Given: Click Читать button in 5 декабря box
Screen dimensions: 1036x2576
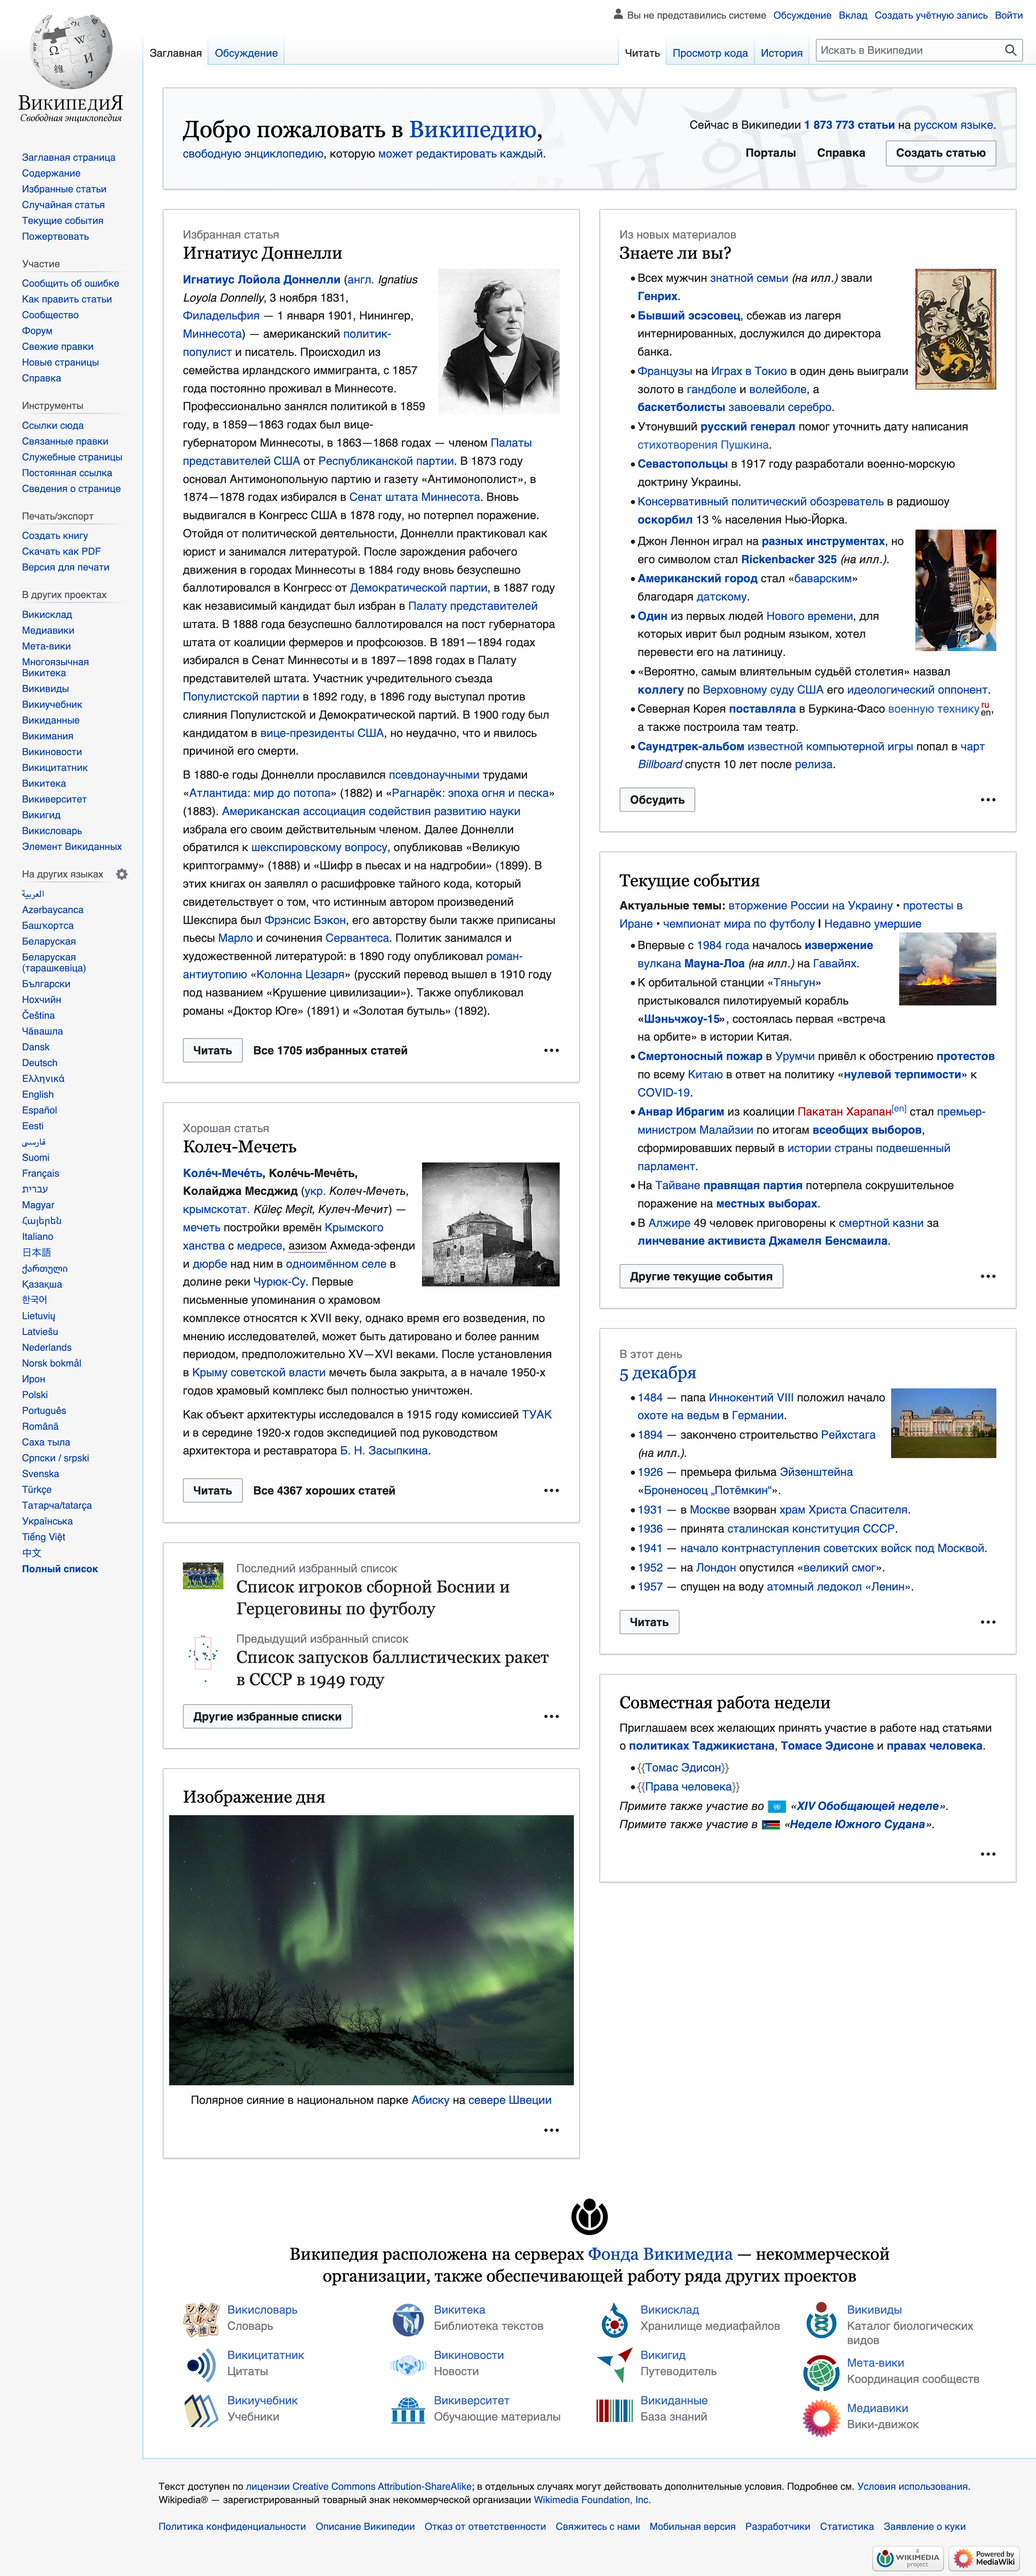Looking at the screenshot, I should 649,1622.
